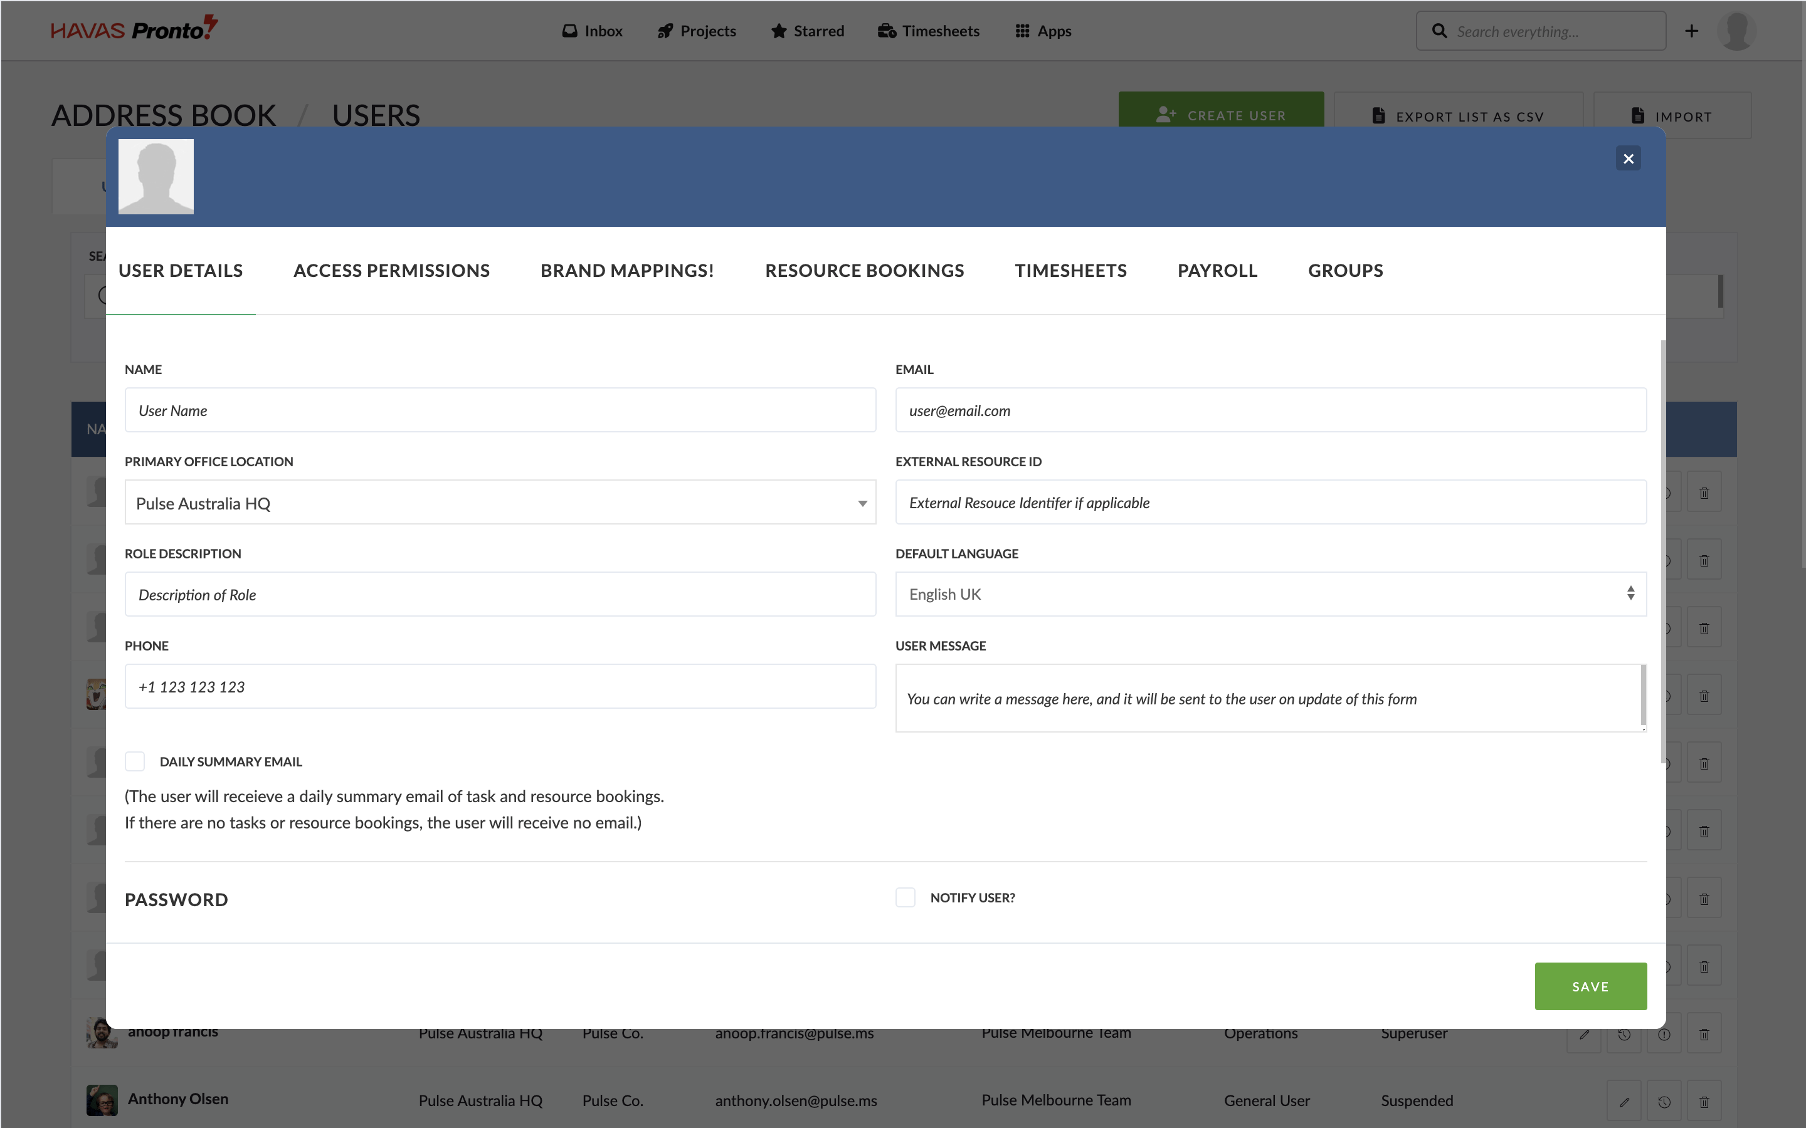Click the Name input field
1806x1128 pixels.
click(500, 410)
